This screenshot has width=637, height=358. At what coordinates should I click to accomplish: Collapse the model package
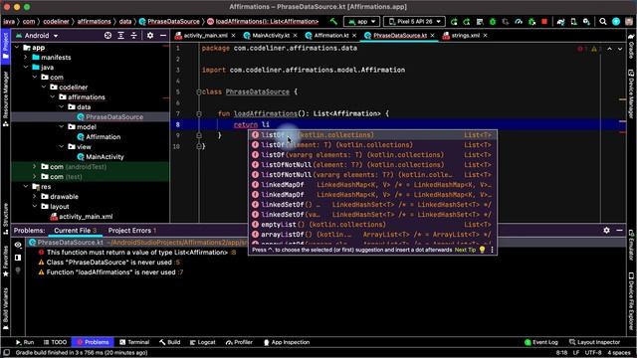tap(62, 127)
